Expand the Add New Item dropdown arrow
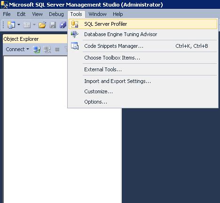This screenshot has width=220, height=203. pyautogui.click(x=34, y=24)
